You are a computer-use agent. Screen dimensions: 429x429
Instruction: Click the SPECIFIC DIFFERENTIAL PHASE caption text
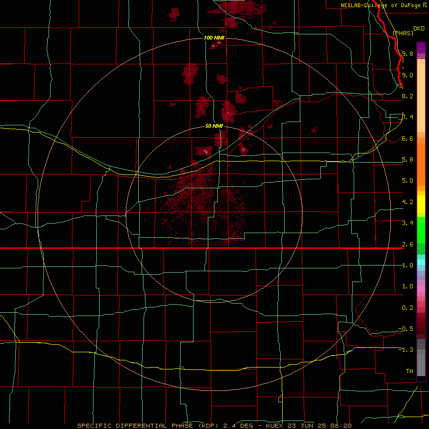tap(135, 426)
